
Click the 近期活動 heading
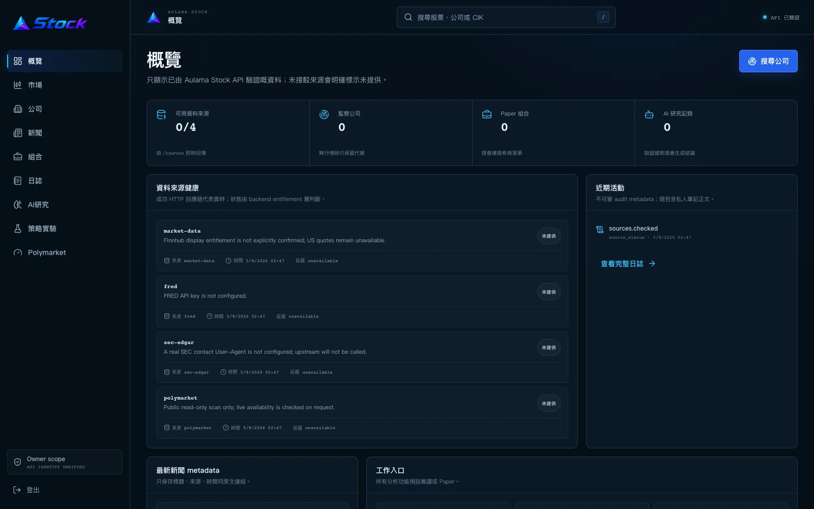coord(610,188)
